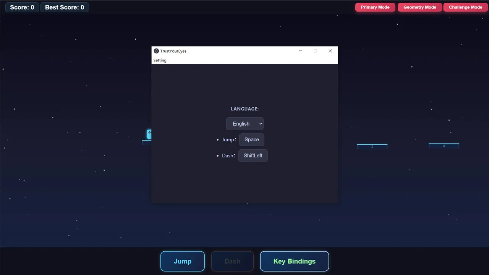Click the disabled maximize window icon
This screenshot has height=275, width=489.
click(x=315, y=51)
